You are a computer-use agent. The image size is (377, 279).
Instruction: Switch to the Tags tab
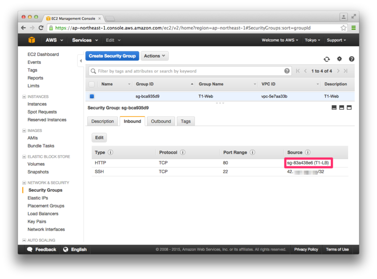pyautogui.click(x=186, y=121)
